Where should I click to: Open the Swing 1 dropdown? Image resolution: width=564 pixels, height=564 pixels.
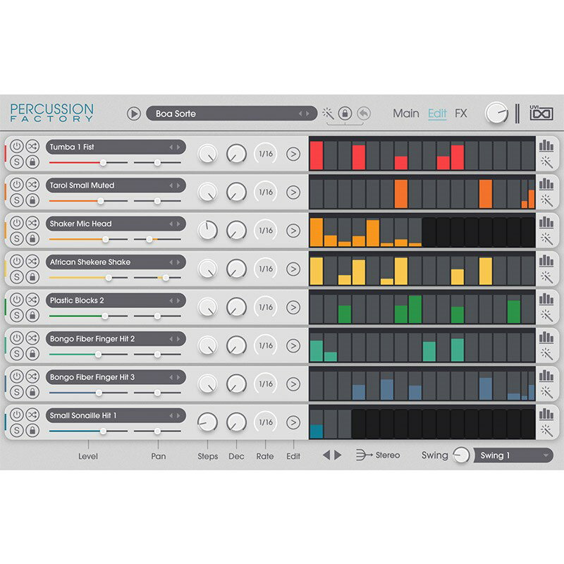pyautogui.click(x=513, y=455)
